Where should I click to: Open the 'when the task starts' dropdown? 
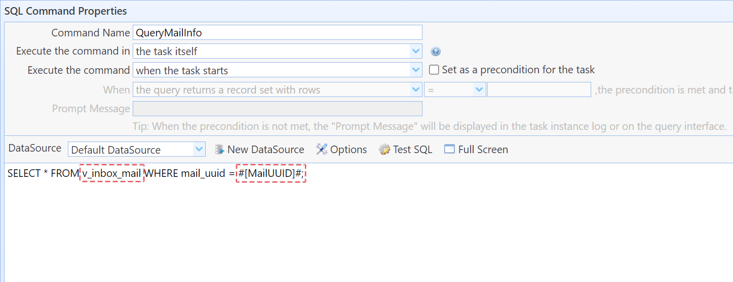(x=416, y=70)
